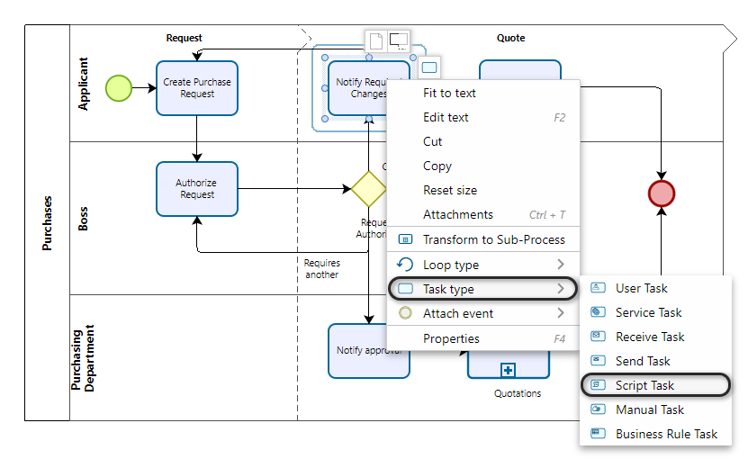Choose Send Task in the submenu
748x459 pixels.
(x=643, y=361)
